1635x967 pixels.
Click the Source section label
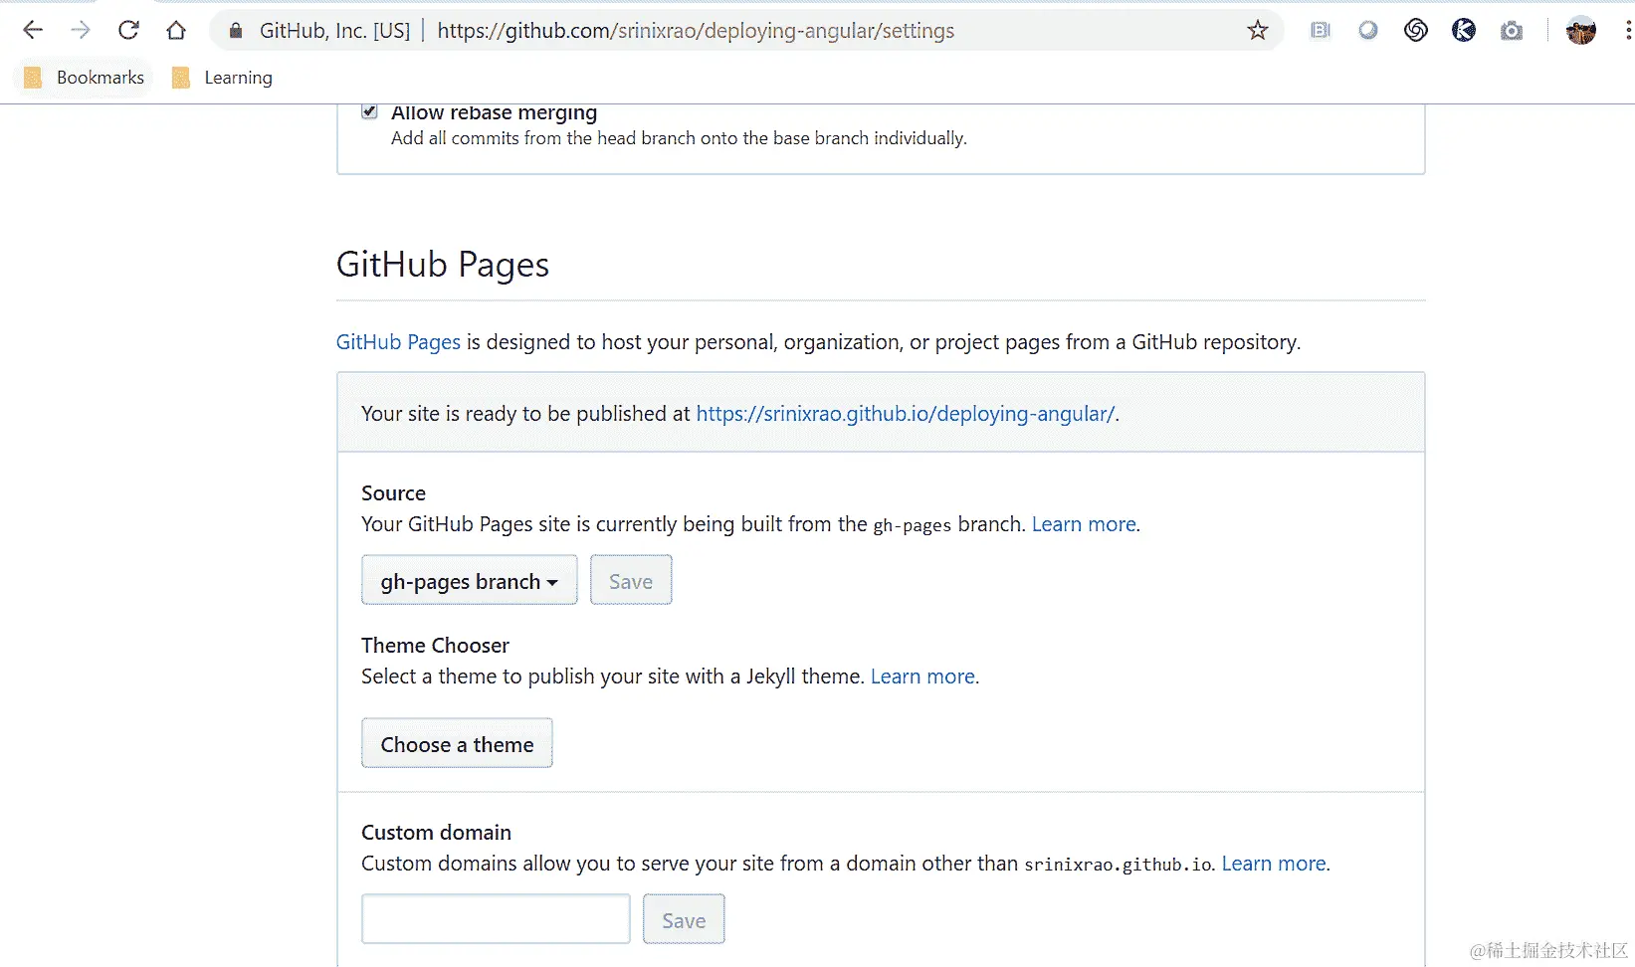click(x=393, y=493)
